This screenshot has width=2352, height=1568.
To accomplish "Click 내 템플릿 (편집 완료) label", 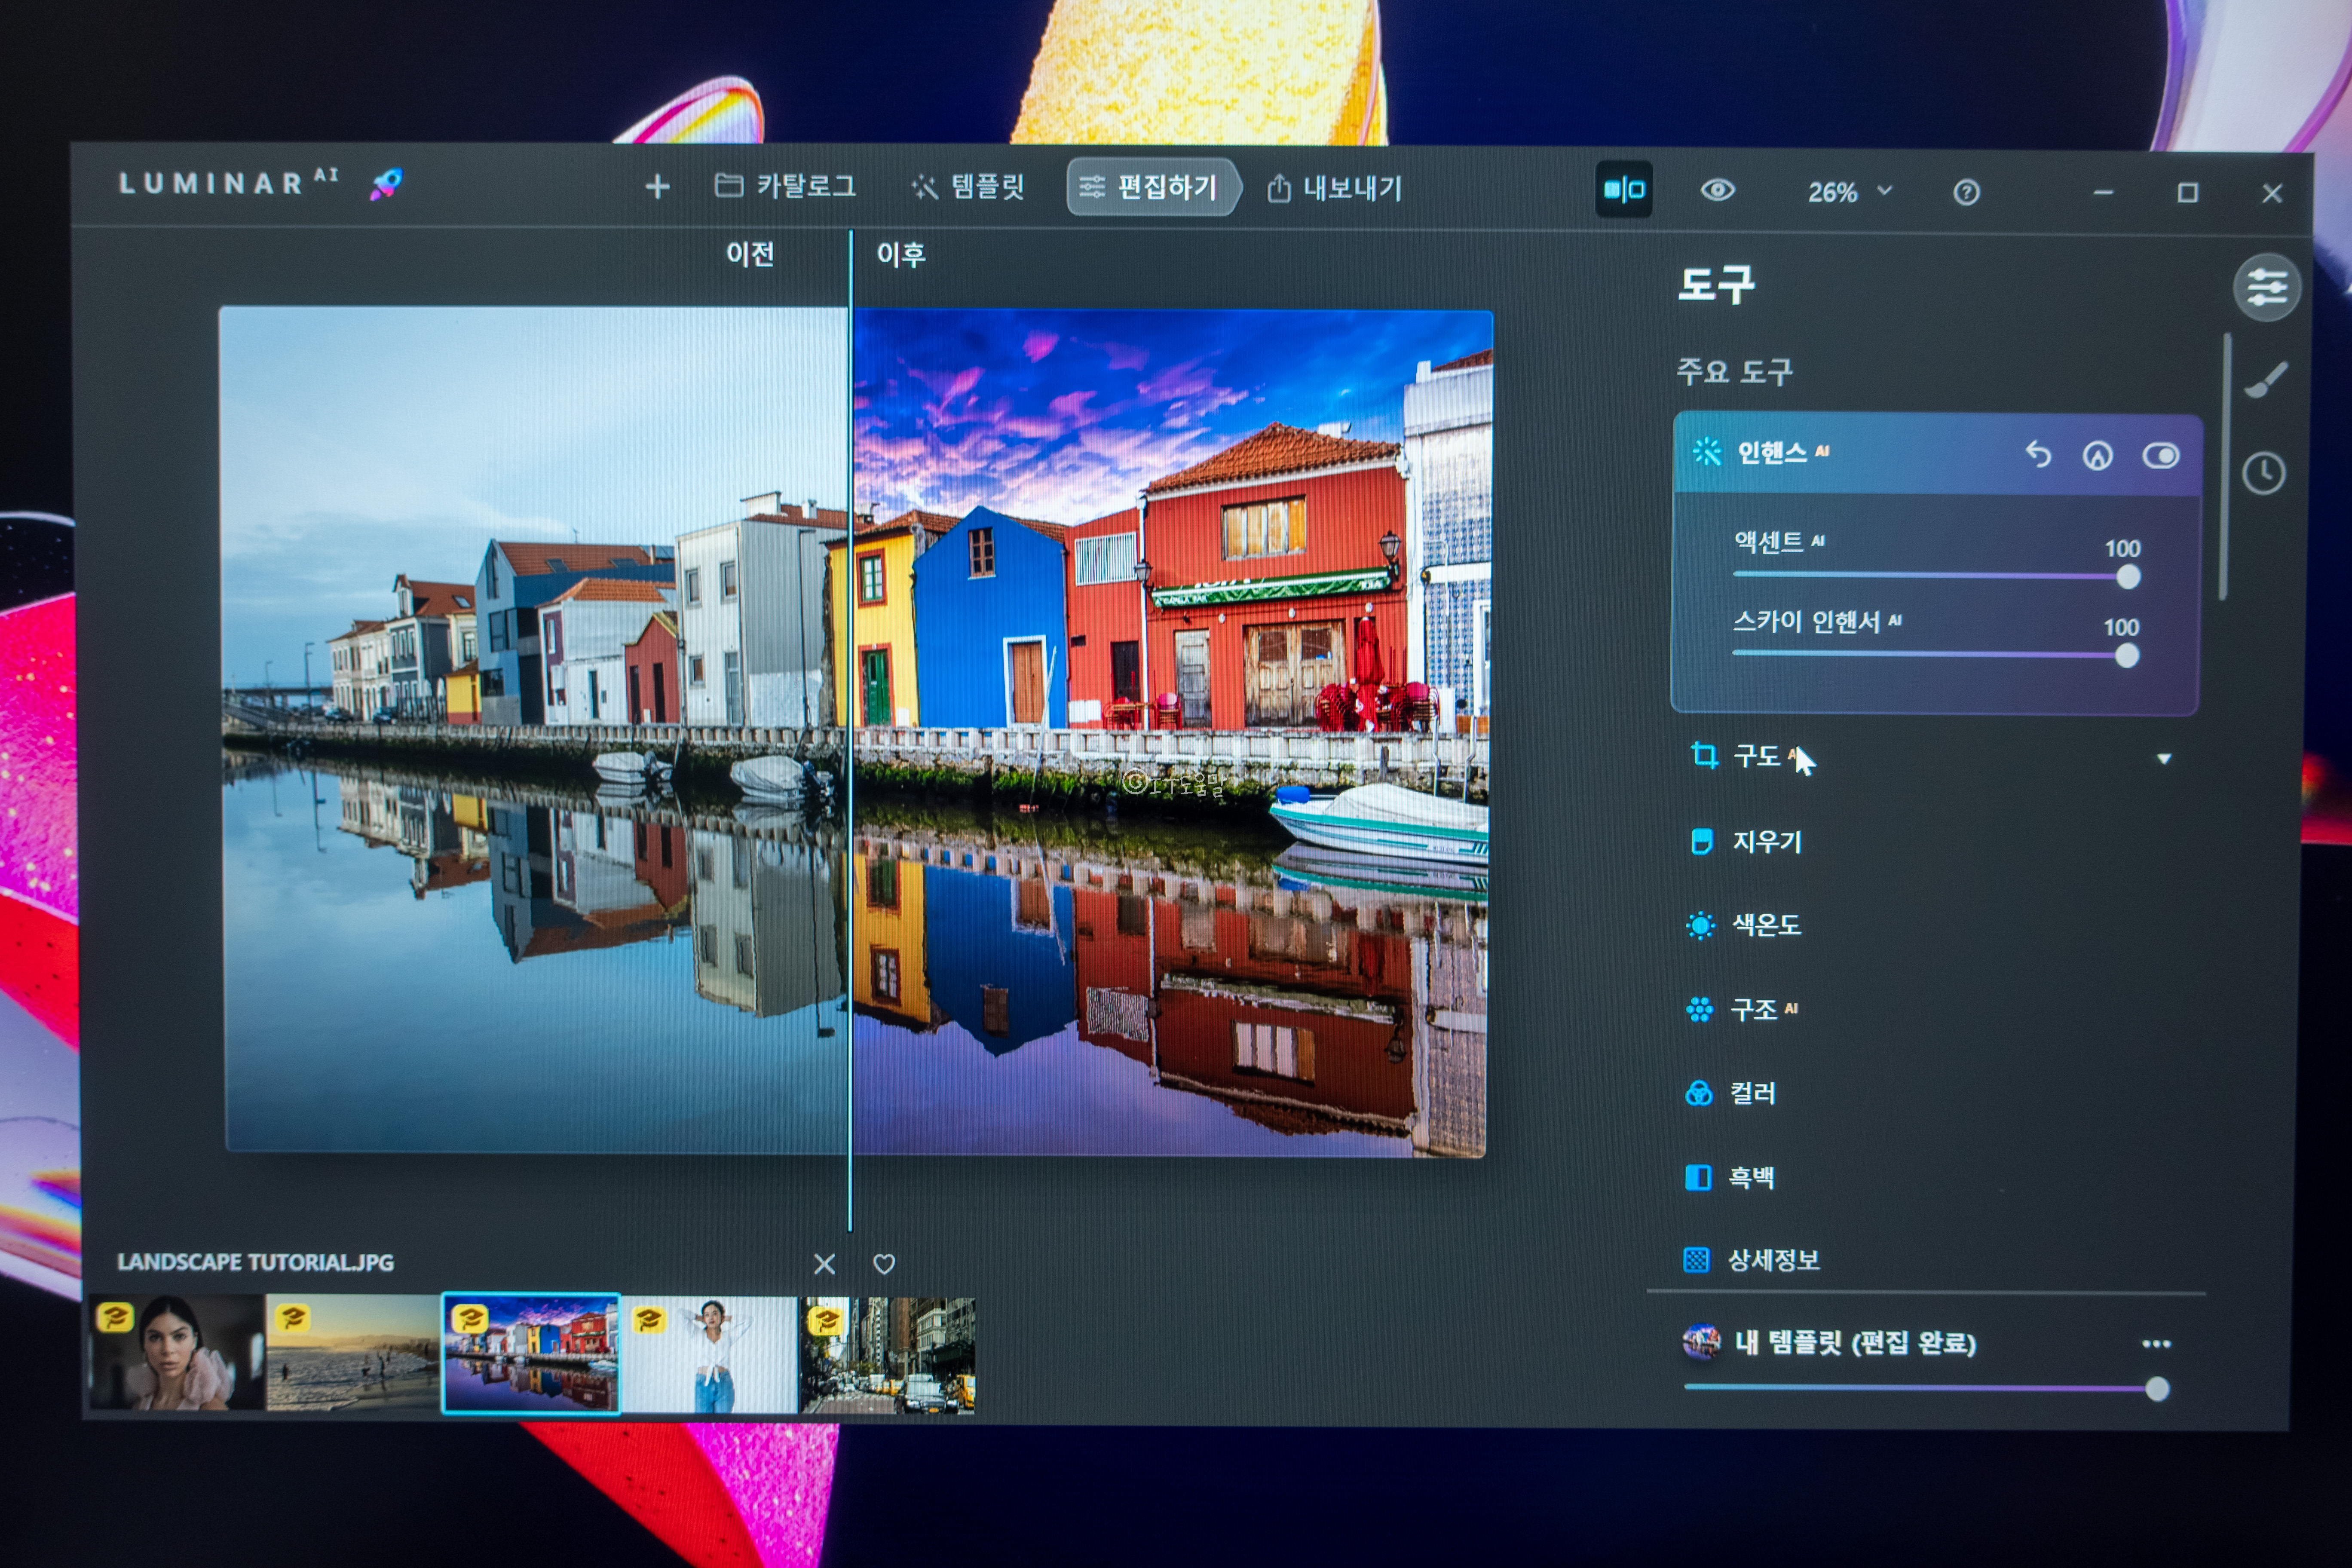I will 1856,1343.
